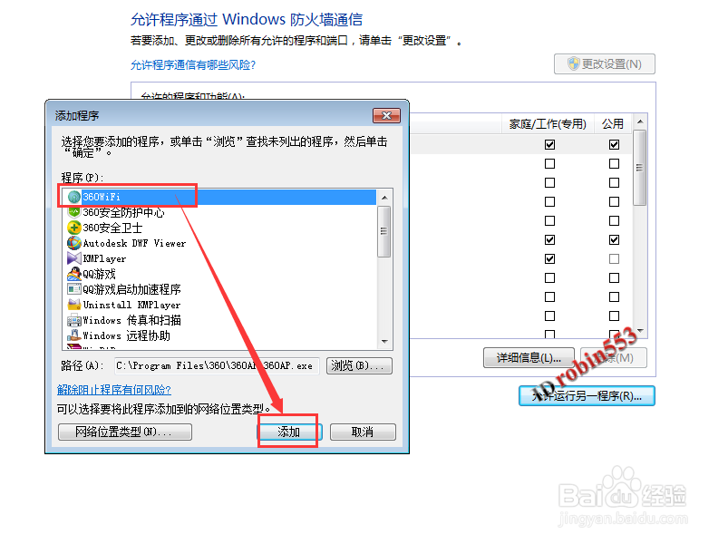Select the Windows 远程协助 icon
728x544 pixels.
click(73, 335)
